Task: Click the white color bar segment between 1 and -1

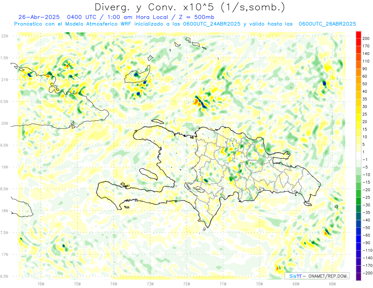Action: pyautogui.click(x=358, y=156)
